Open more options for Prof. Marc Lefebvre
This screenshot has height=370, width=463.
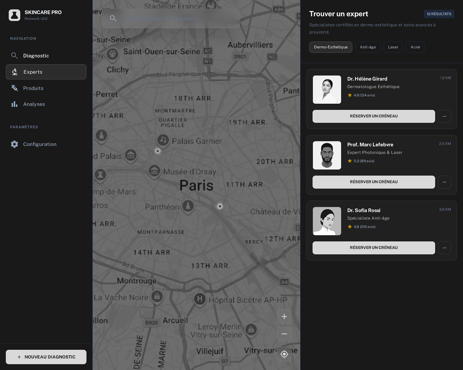click(x=444, y=182)
